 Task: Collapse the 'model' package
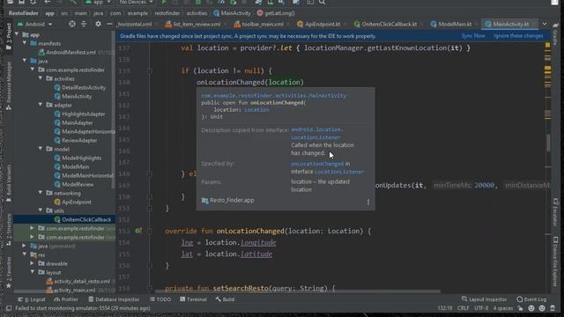point(41,149)
